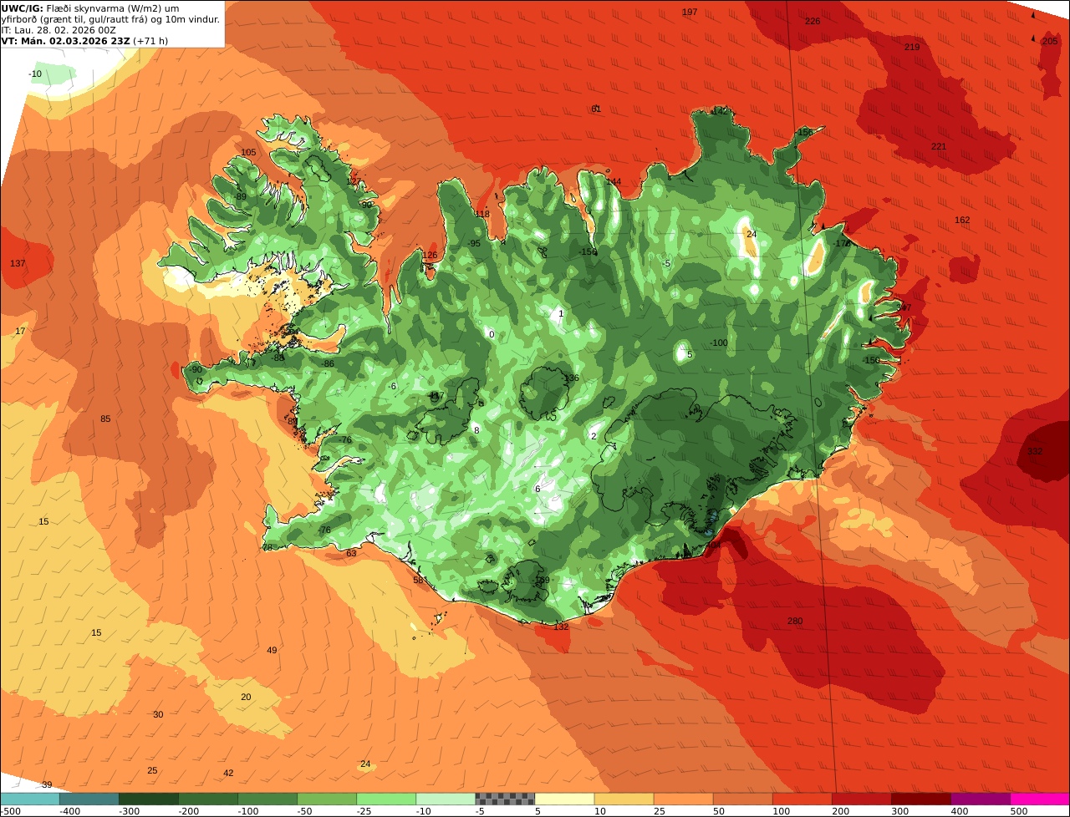The height and width of the screenshot is (817, 1070).
Task: Click the map value 226
Action: coord(813,21)
